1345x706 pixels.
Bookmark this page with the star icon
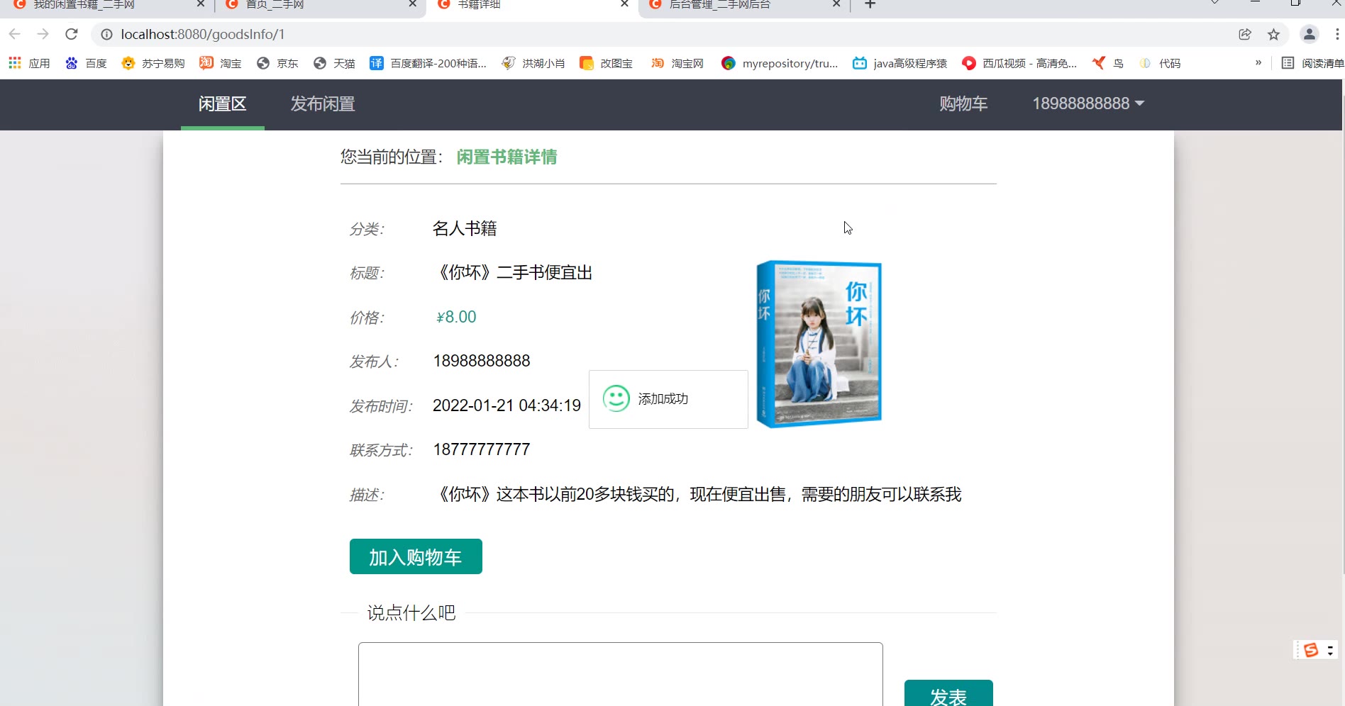[x=1273, y=34]
